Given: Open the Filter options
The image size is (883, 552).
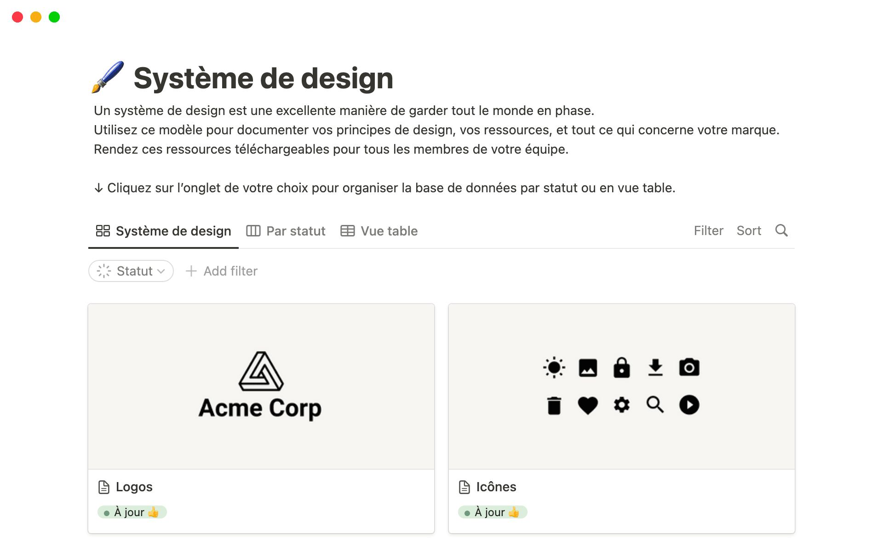Looking at the screenshot, I should coord(708,230).
